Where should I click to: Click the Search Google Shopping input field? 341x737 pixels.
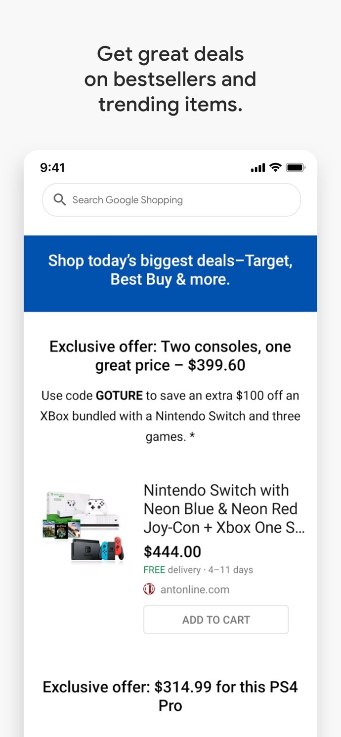[x=171, y=200]
